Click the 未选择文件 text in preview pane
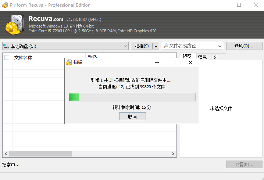This screenshot has height=180, width=264. (221, 108)
